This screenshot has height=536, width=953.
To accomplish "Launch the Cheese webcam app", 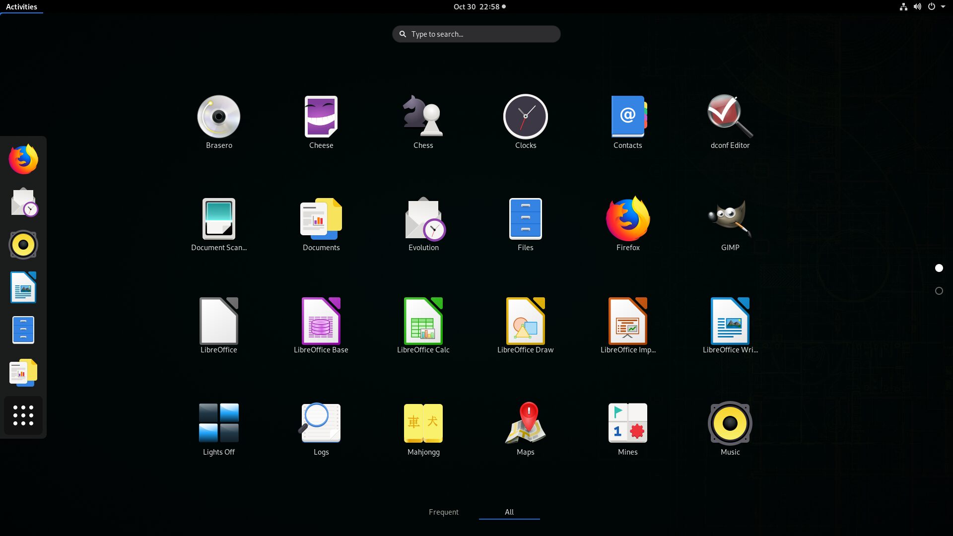I will click(x=321, y=122).
